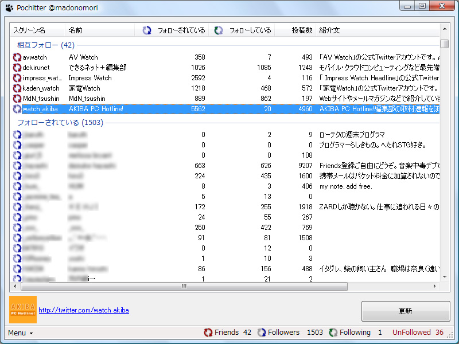This screenshot has width=459, height=344.
Task: Click the フォローされている column header icon
Action: (x=146, y=30)
